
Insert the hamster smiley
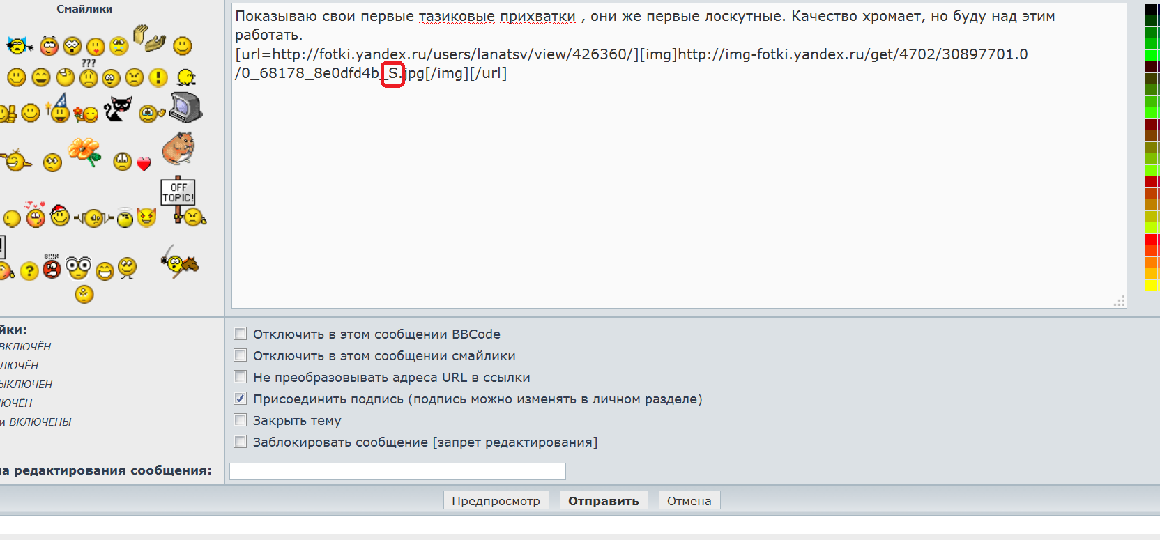click(178, 148)
